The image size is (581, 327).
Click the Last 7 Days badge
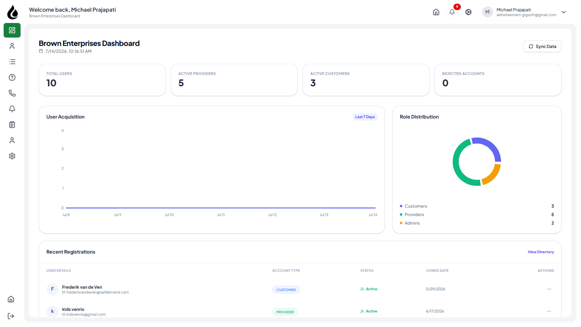(x=365, y=117)
